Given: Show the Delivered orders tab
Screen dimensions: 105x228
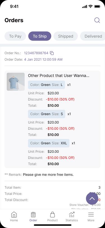Looking at the screenshot, I should pyautogui.click(x=93, y=36).
